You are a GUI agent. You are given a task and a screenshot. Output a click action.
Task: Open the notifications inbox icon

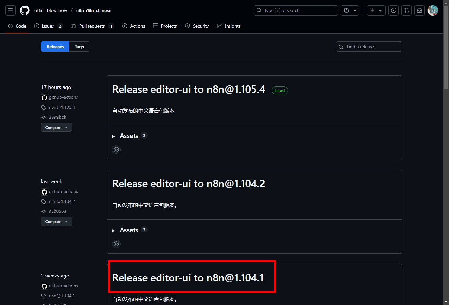419,10
